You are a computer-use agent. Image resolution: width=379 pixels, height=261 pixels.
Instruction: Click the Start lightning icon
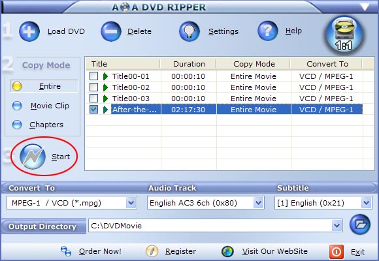33,157
